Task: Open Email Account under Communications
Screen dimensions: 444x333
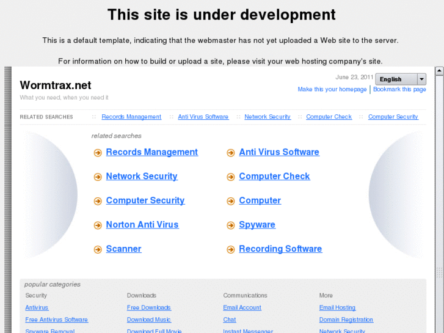Action: point(242,307)
